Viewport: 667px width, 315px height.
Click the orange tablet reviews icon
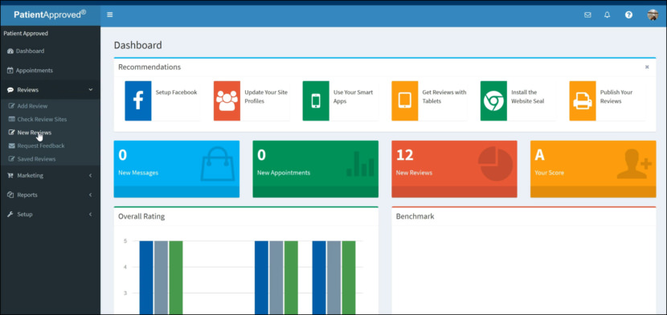(404, 100)
